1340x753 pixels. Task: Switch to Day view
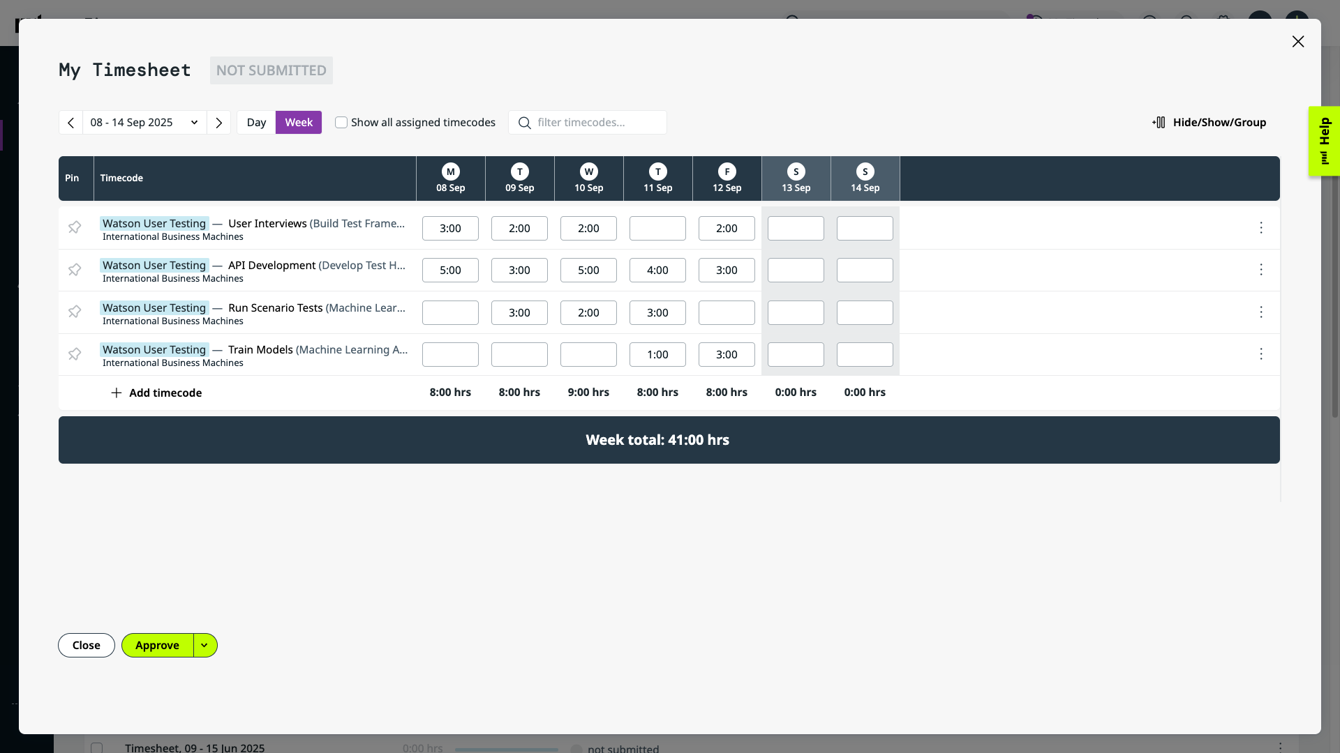256,123
